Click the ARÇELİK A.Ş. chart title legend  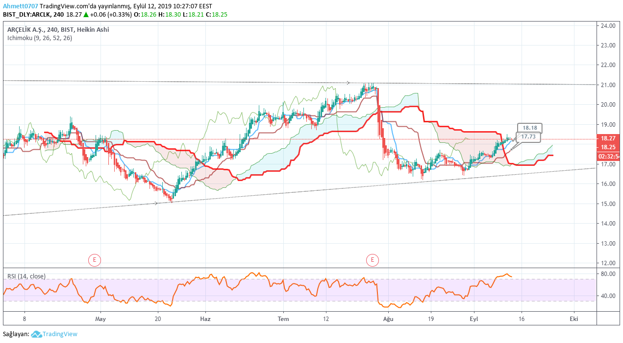[x=58, y=29]
